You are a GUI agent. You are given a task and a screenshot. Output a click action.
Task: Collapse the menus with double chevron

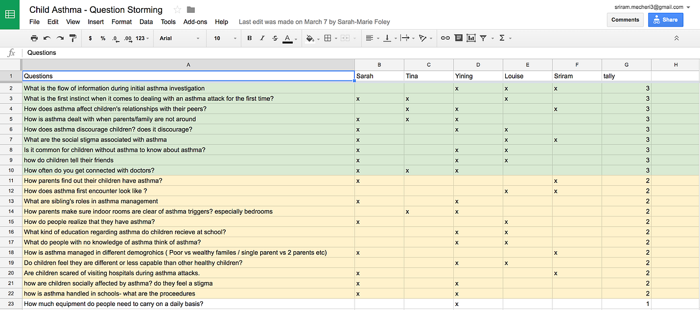click(x=677, y=38)
